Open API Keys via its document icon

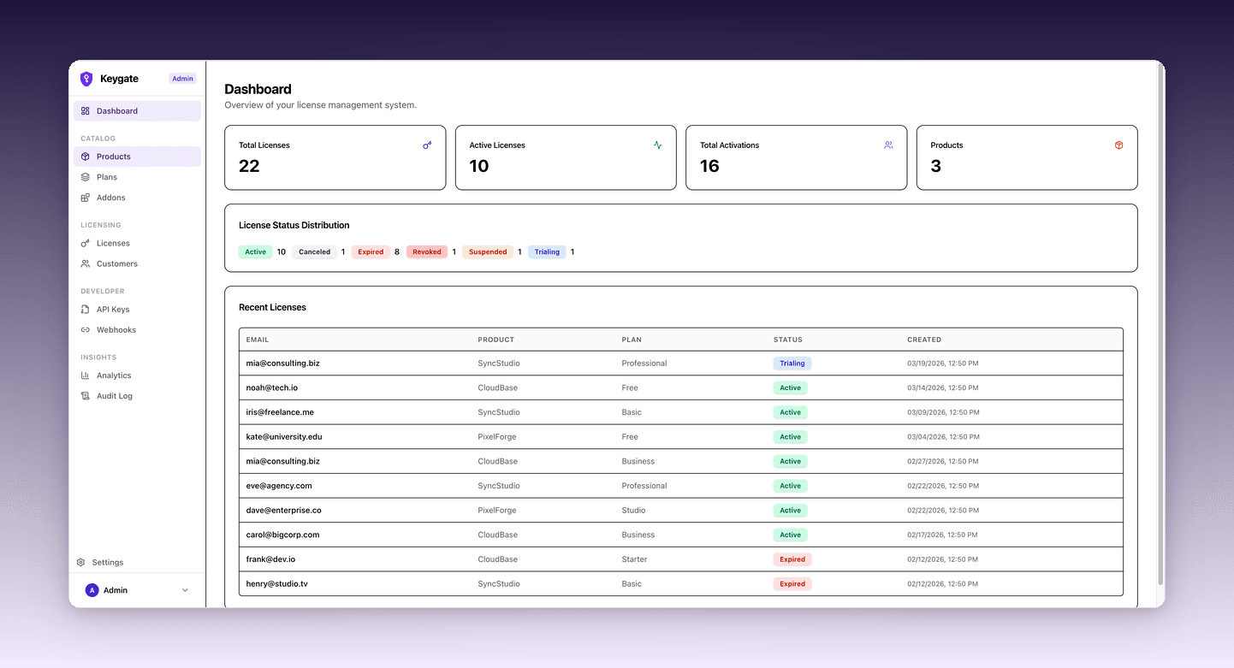pos(86,309)
